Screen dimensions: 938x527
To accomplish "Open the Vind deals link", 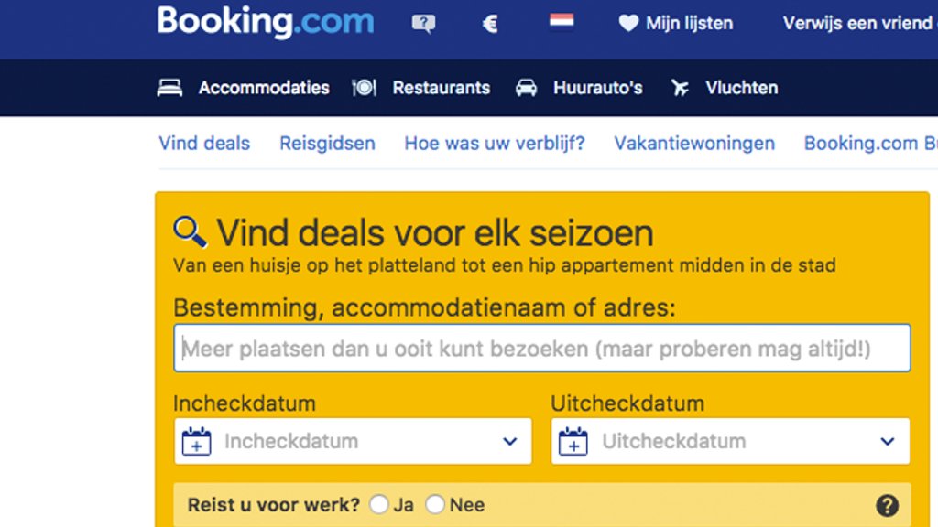I will tap(204, 144).
